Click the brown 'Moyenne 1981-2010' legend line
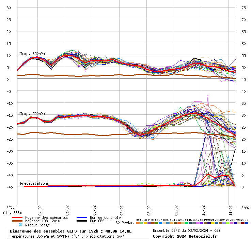Screen dimensions: 252x239 click(17, 221)
